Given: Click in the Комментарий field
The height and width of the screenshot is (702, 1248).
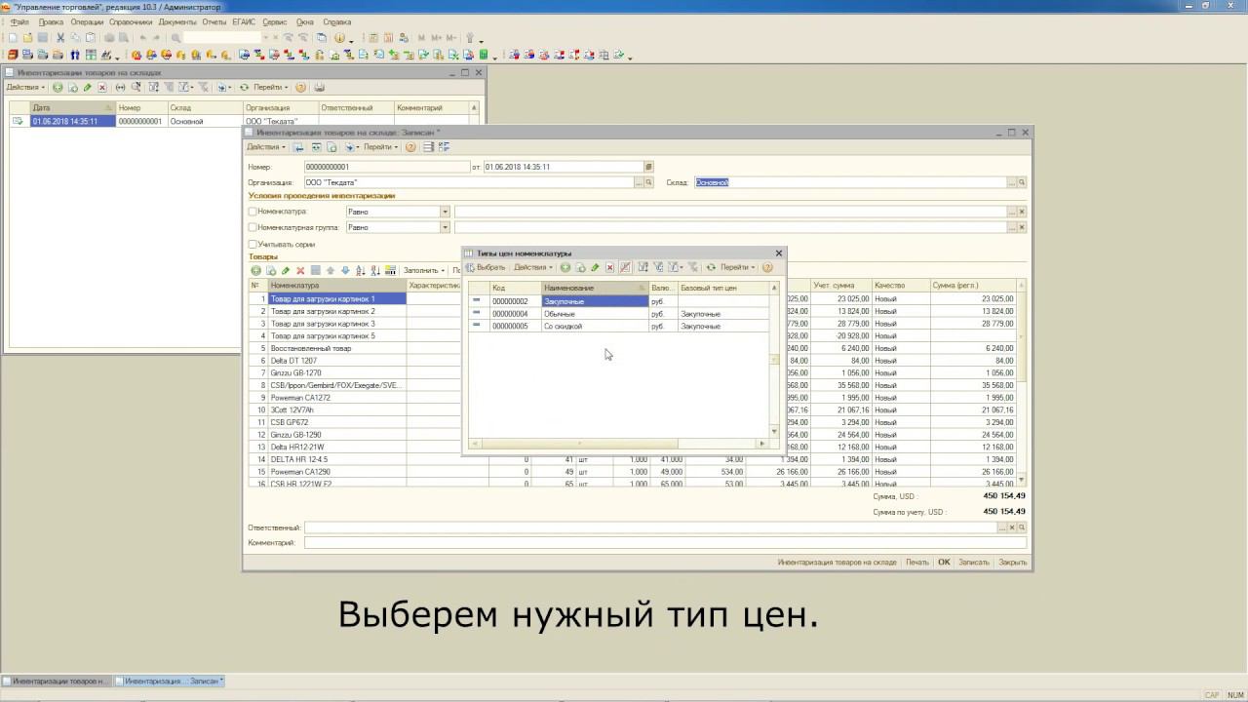Looking at the screenshot, I should click(663, 543).
